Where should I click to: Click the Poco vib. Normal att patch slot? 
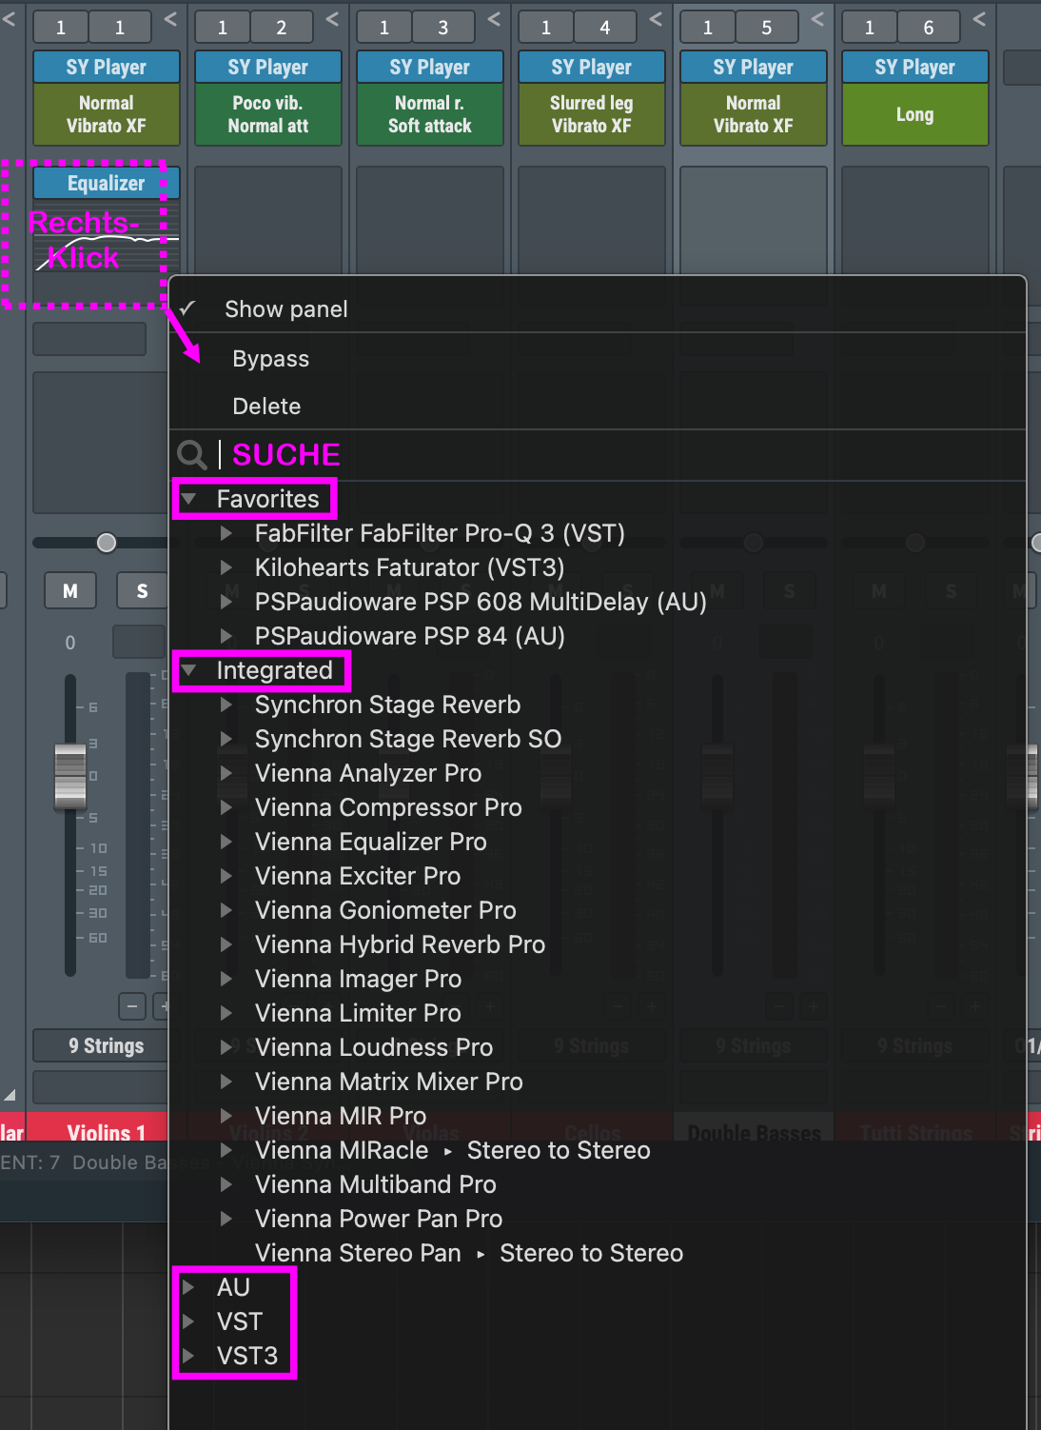[267, 114]
